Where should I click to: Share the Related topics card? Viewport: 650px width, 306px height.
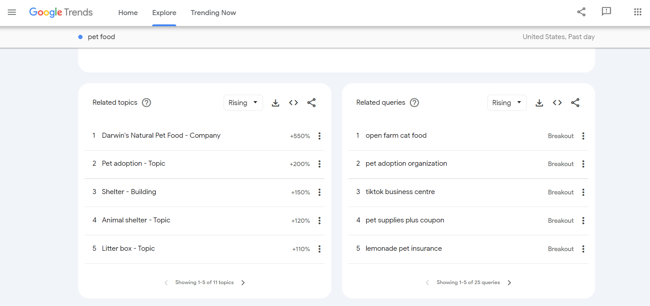coord(312,103)
